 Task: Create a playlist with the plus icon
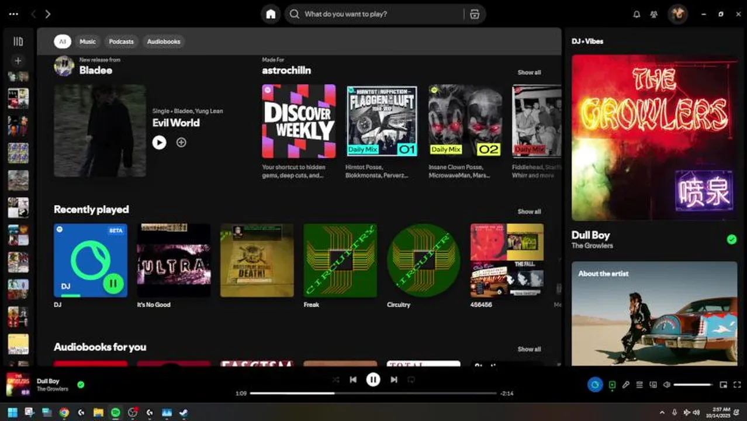click(18, 61)
